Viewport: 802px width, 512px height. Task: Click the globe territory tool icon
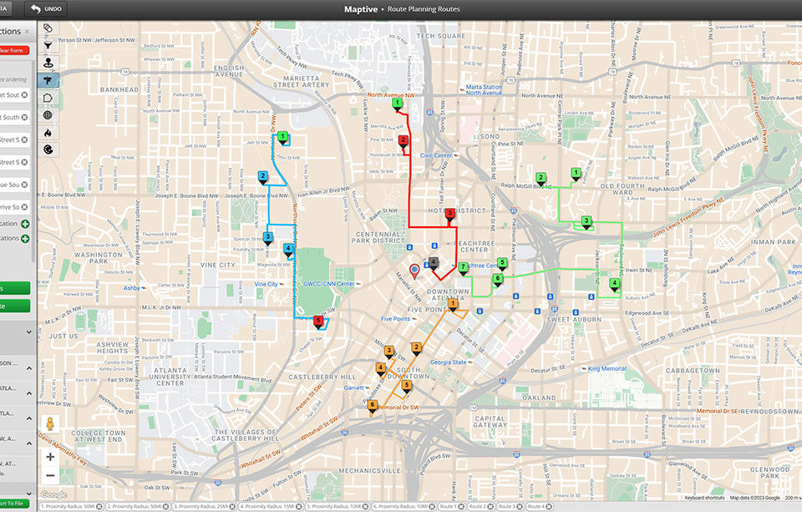point(48,115)
